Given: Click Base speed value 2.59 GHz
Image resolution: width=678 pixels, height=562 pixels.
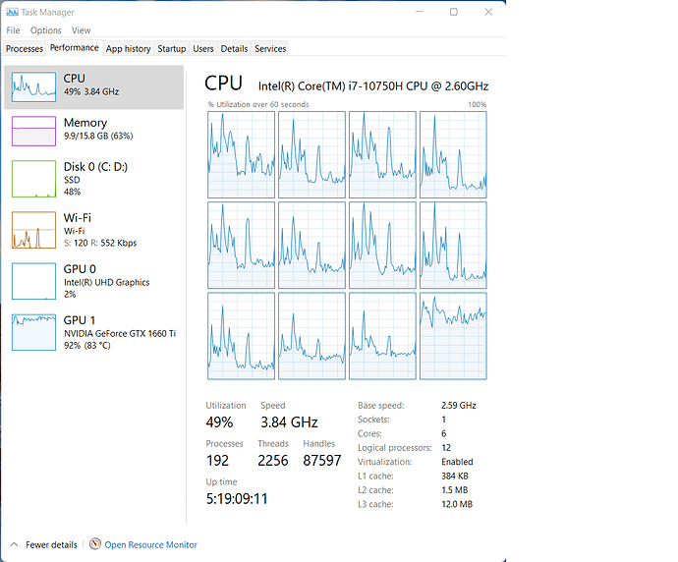Looking at the screenshot, I should click(x=459, y=406).
